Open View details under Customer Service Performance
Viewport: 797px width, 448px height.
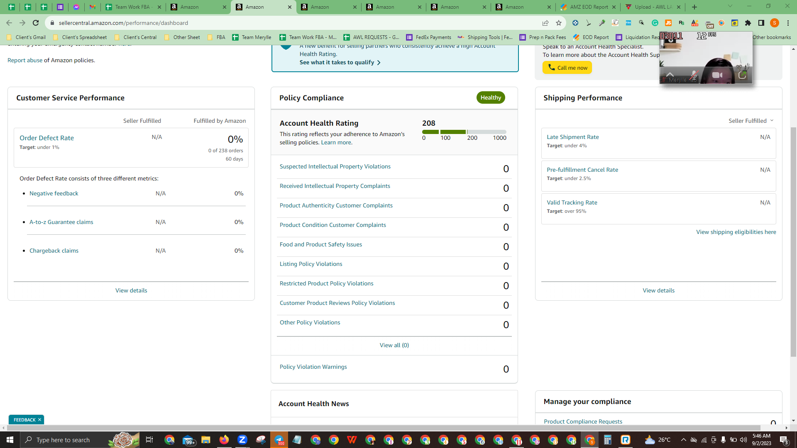(131, 290)
